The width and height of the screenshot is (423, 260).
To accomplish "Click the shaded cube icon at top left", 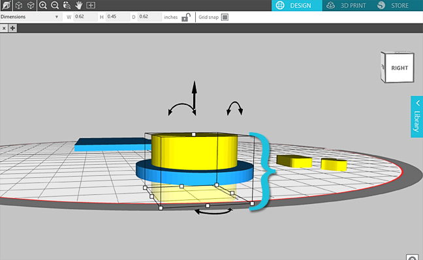I will click(7, 5).
